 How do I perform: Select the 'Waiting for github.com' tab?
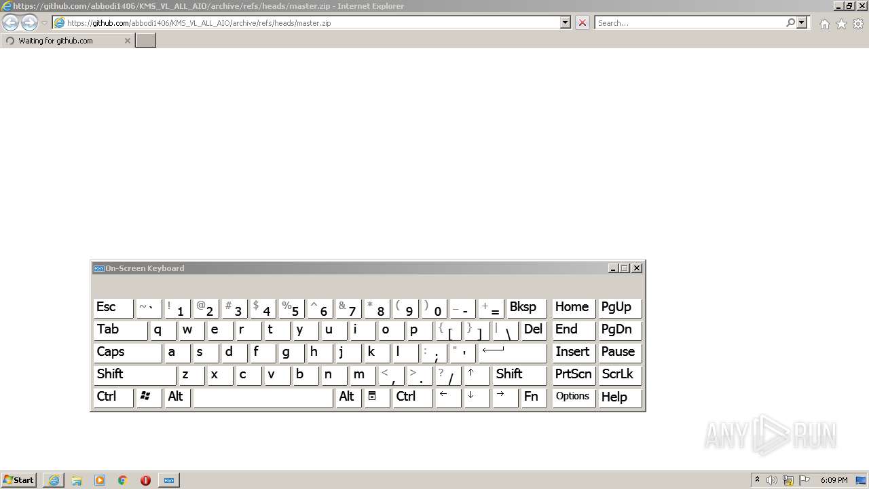67,41
